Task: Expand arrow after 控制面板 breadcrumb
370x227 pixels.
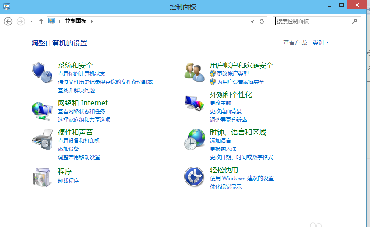Action: coord(92,21)
